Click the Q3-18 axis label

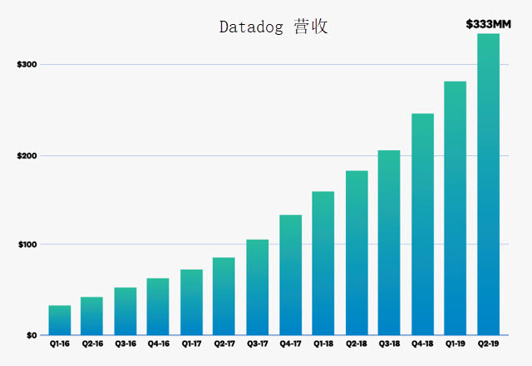pos(390,344)
